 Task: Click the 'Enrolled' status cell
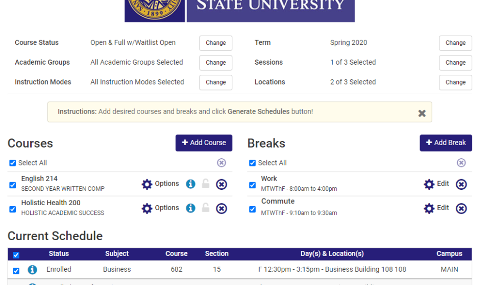[x=59, y=269]
